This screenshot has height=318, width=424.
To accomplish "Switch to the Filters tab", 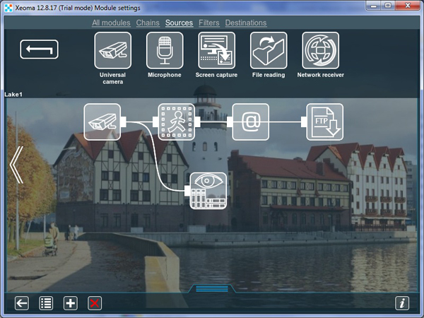I will (209, 23).
